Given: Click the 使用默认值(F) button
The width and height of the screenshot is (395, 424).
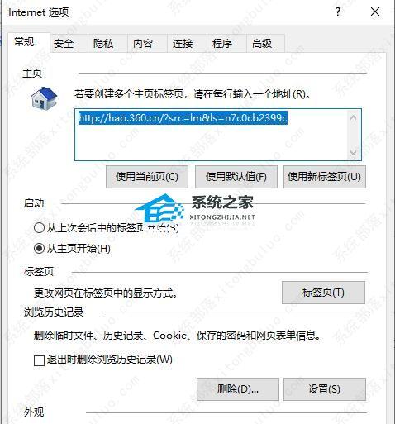Looking at the screenshot, I should pyautogui.click(x=236, y=177).
